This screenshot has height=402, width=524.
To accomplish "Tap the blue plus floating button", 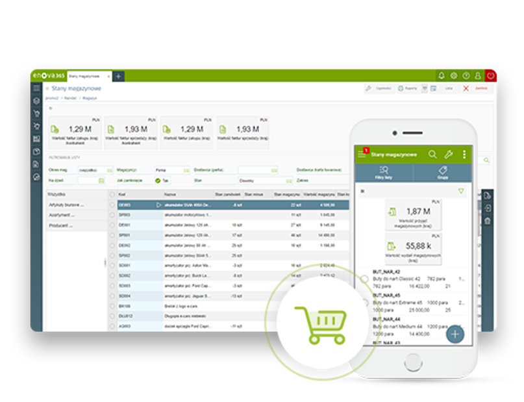I will coord(455,334).
